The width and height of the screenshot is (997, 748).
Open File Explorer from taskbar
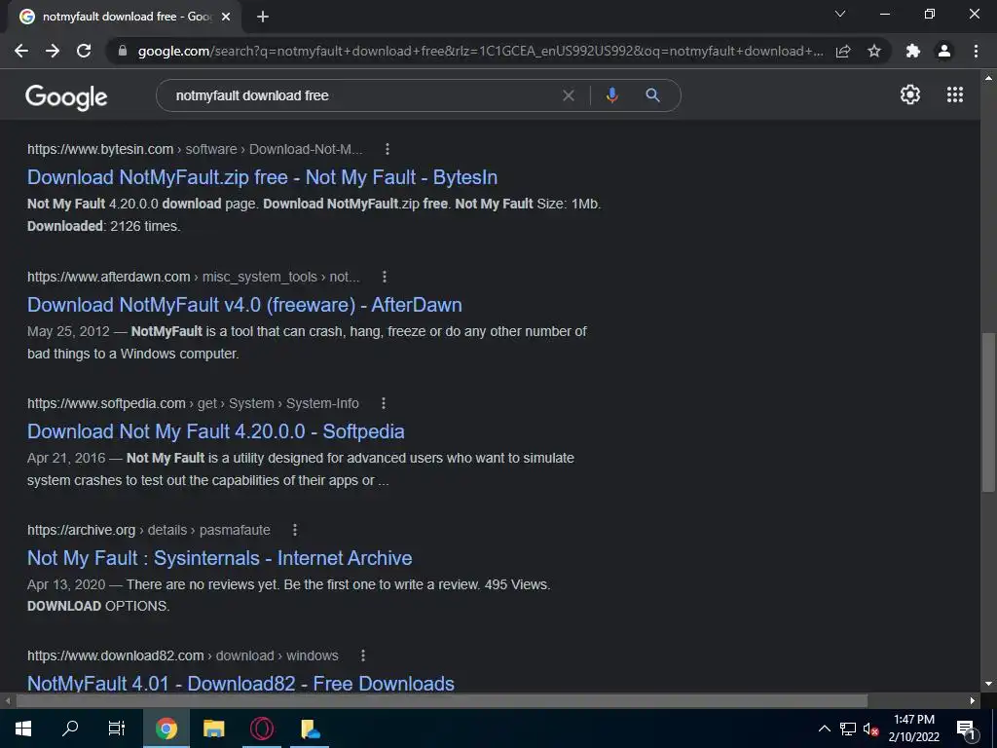coord(213,729)
